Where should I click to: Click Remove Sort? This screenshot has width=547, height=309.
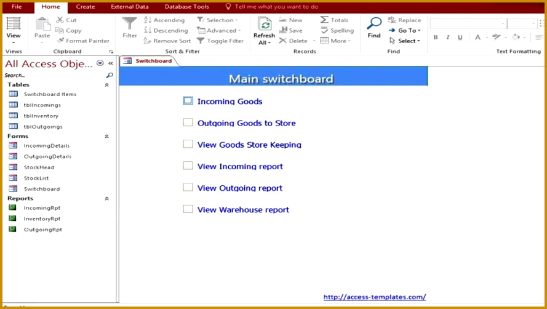(167, 41)
